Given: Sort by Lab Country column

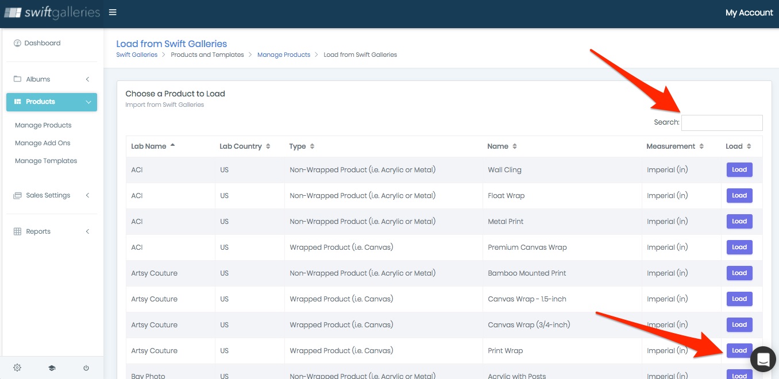Looking at the screenshot, I should click(x=268, y=146).
